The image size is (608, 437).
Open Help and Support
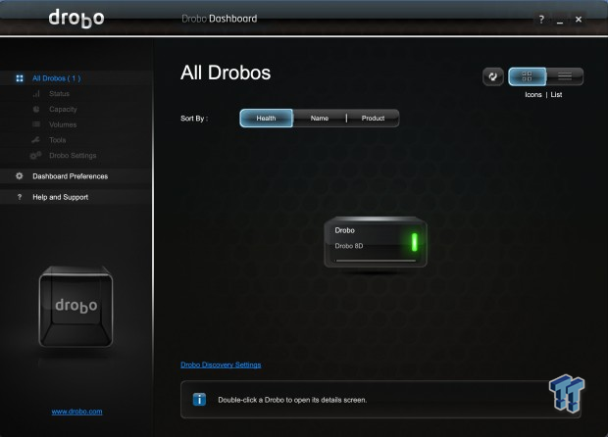click(76, 197)
